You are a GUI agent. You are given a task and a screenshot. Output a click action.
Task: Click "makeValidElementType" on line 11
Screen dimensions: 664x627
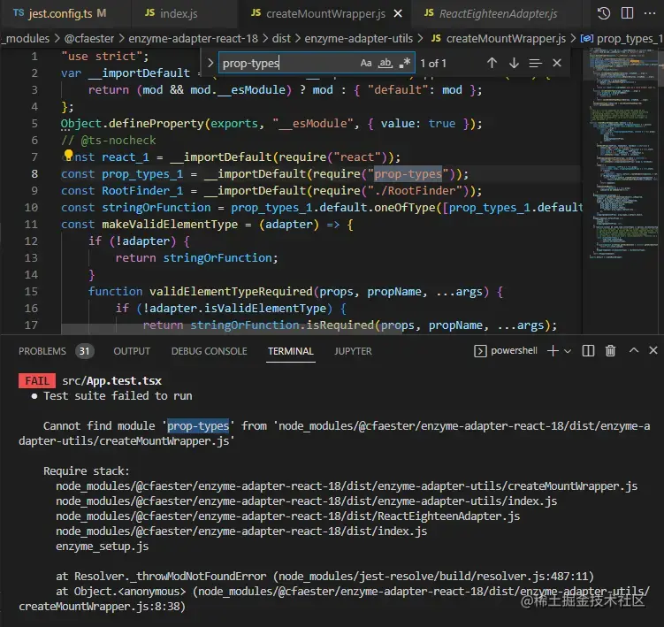click(170, 224)
